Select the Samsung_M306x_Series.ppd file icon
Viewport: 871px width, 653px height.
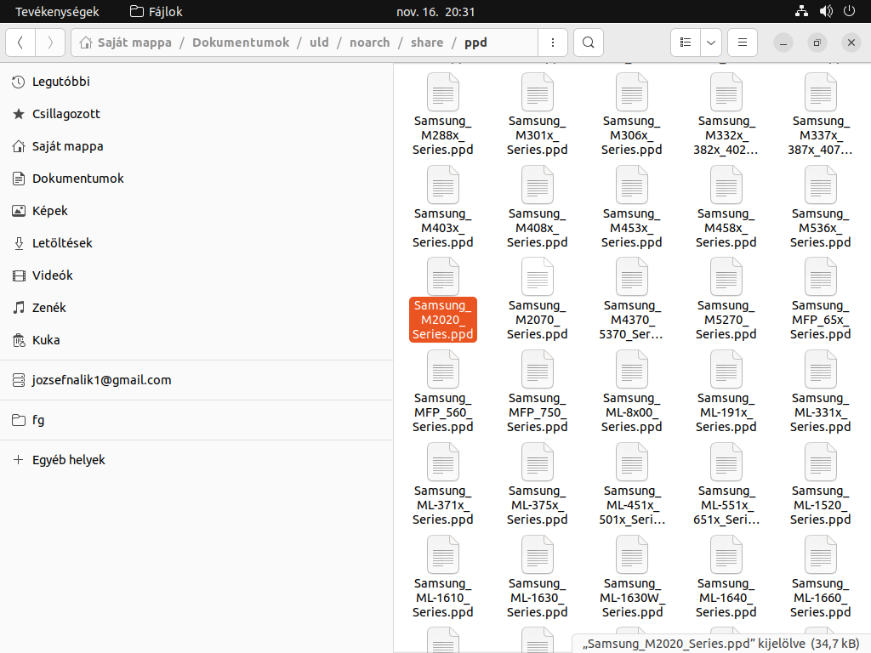point(632,92)
